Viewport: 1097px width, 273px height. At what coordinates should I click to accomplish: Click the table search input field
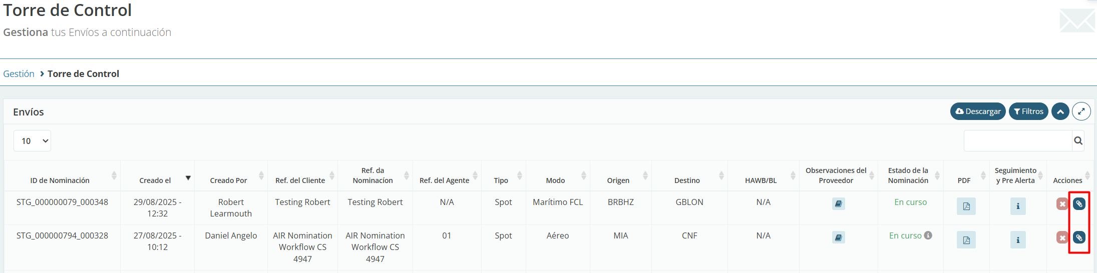click(x=1017, y=141)
